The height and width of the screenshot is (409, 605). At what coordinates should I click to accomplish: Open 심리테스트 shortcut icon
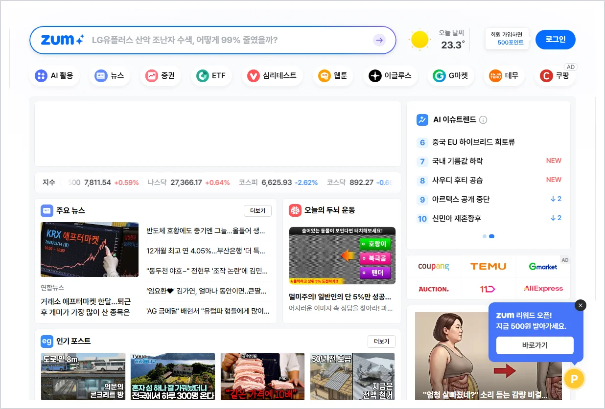[253, 76]
